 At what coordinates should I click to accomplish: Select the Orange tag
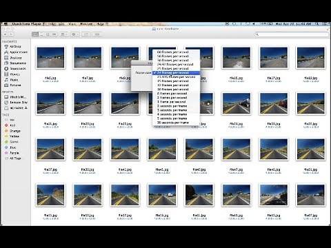click(12, 131)
